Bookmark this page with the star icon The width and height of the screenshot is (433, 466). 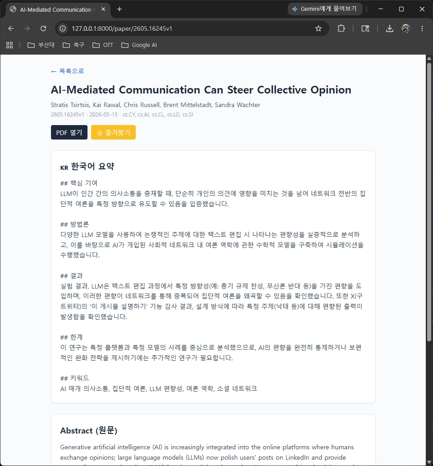[318, 28]
